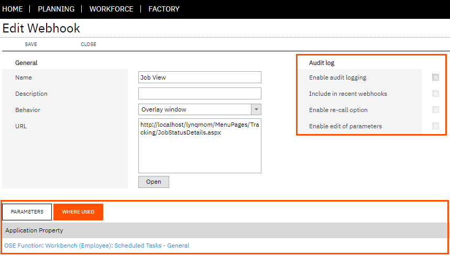The width and height of the screenshot is (450, 256).
Task: Open the PLANNING menu
Action: pyautogui.click(x=56, y=9)
